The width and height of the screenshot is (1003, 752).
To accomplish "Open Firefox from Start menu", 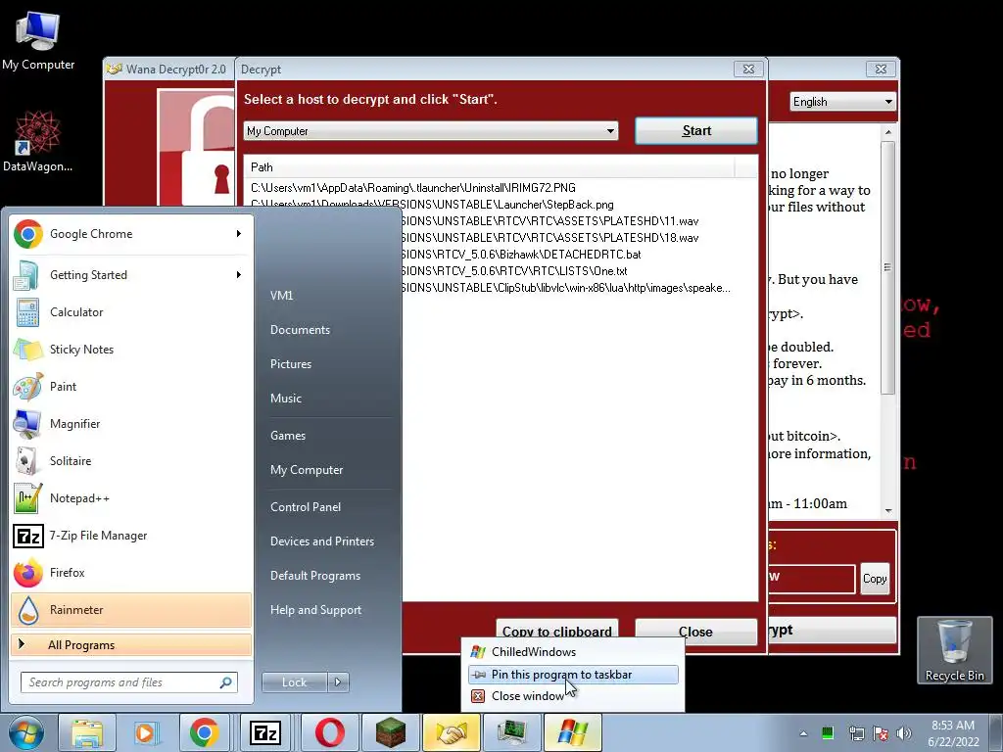I will (131, 572).
